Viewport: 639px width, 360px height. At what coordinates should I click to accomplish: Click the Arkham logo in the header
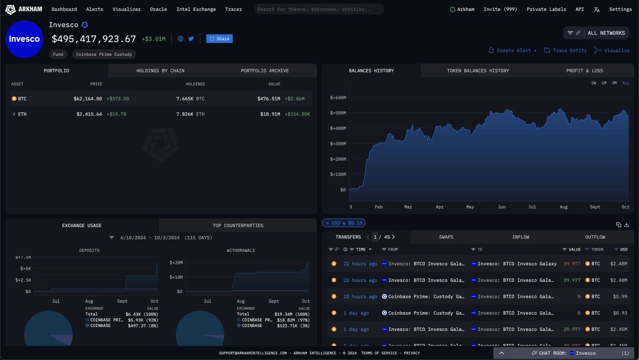(24, 9)
